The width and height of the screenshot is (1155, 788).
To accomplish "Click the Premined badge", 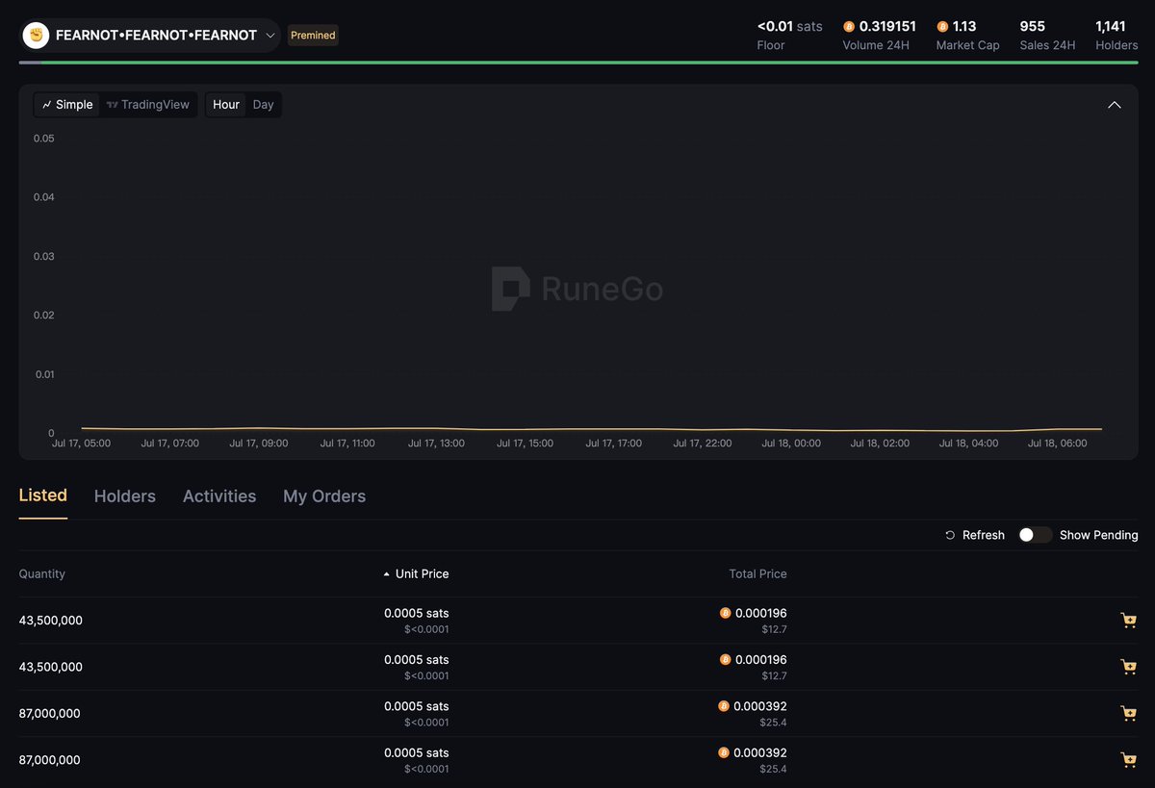I will (x=312, y=35).
